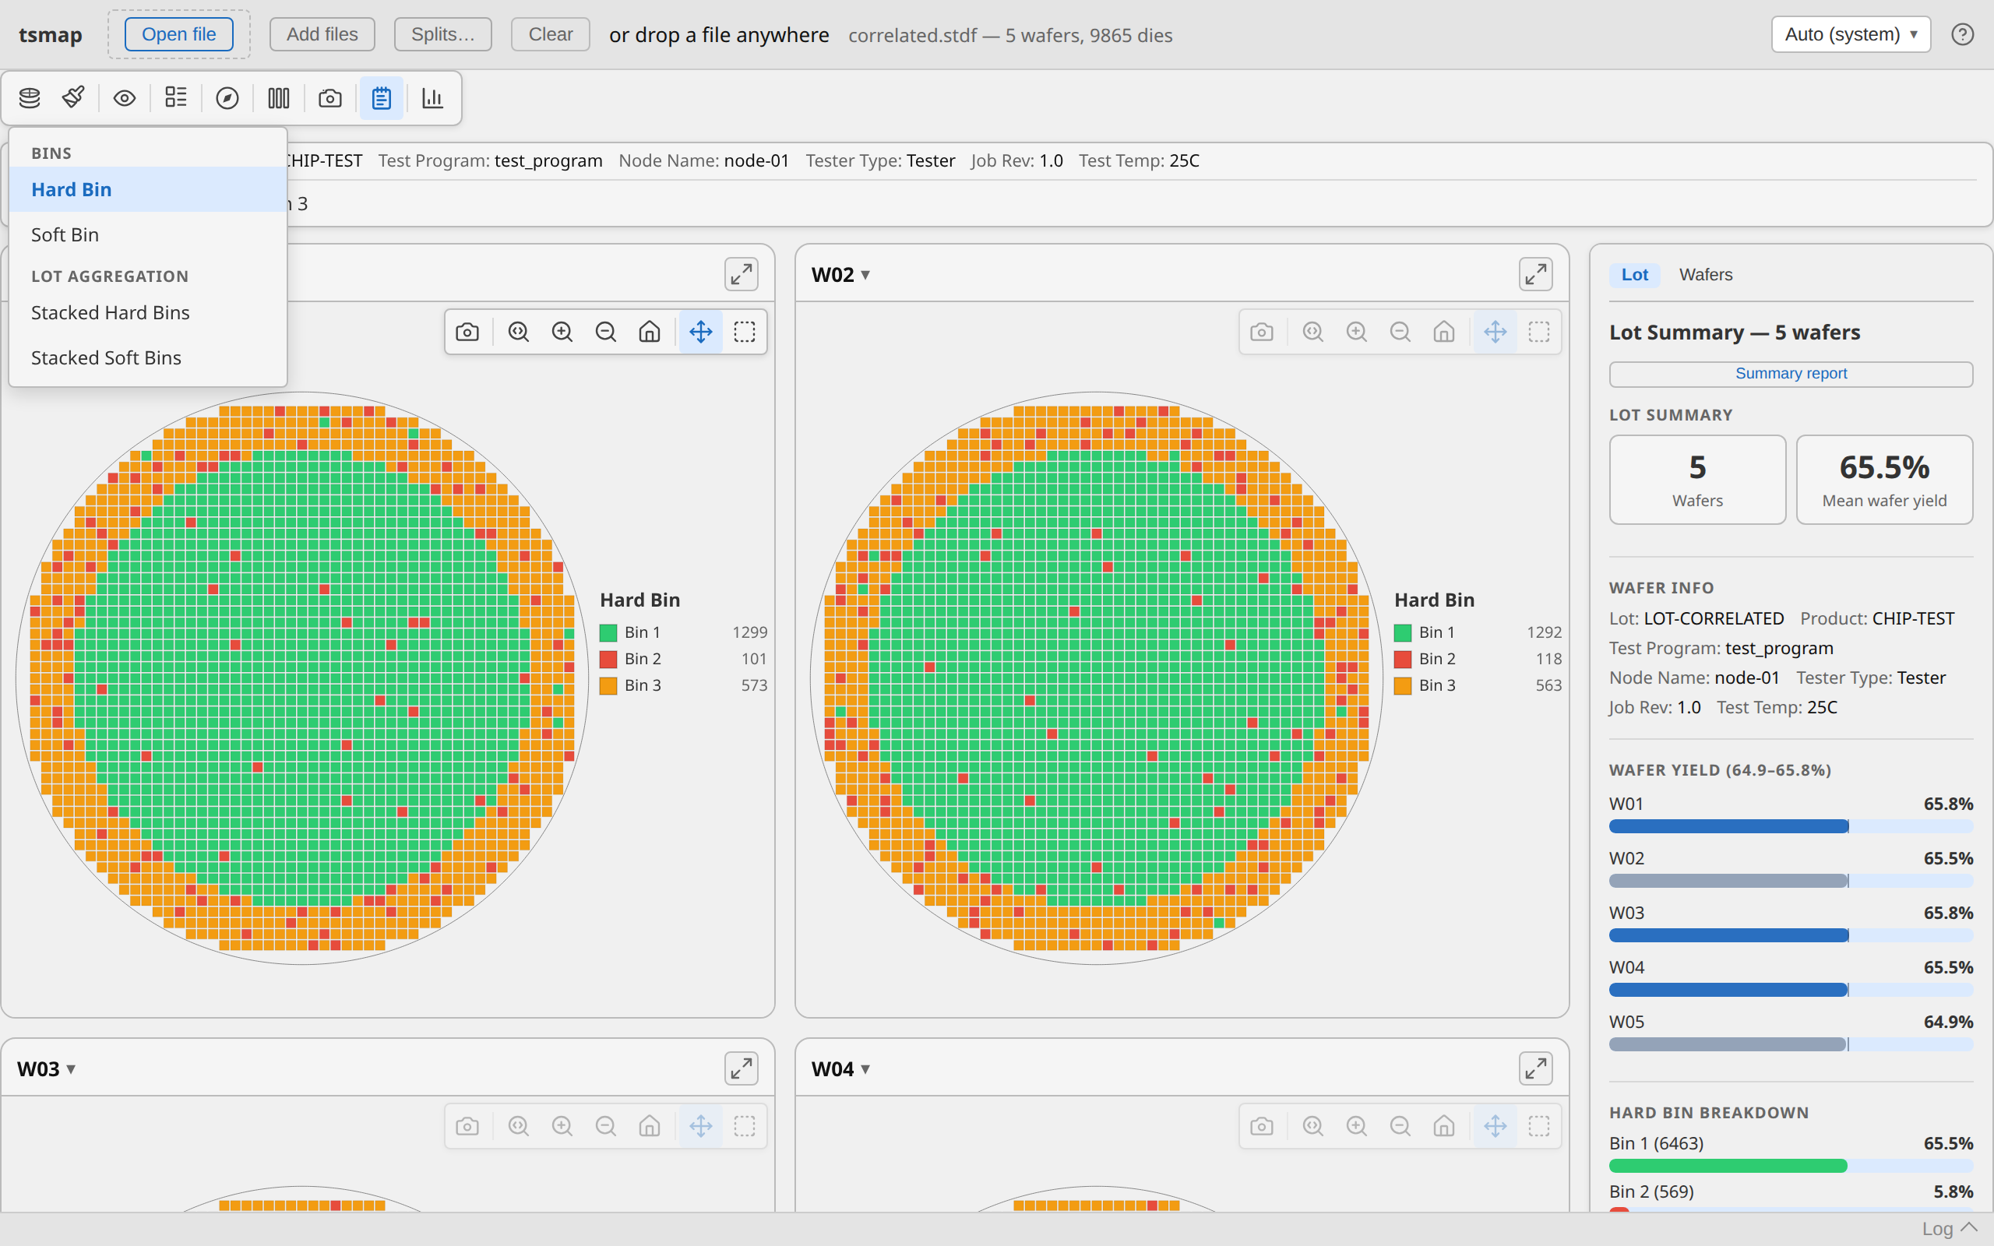
Task: Take snapshot of the W03 wafer plot
Action: (467, 1127)
